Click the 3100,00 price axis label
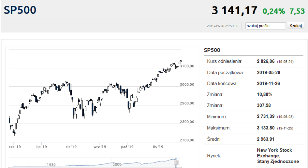The width and height of the screenshot is (308, 168). 187,66
